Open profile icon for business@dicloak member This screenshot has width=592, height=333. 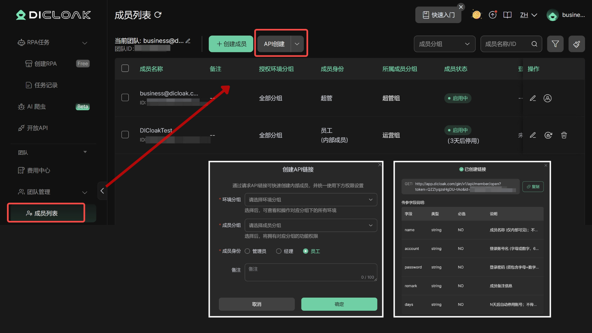(548, 98)
